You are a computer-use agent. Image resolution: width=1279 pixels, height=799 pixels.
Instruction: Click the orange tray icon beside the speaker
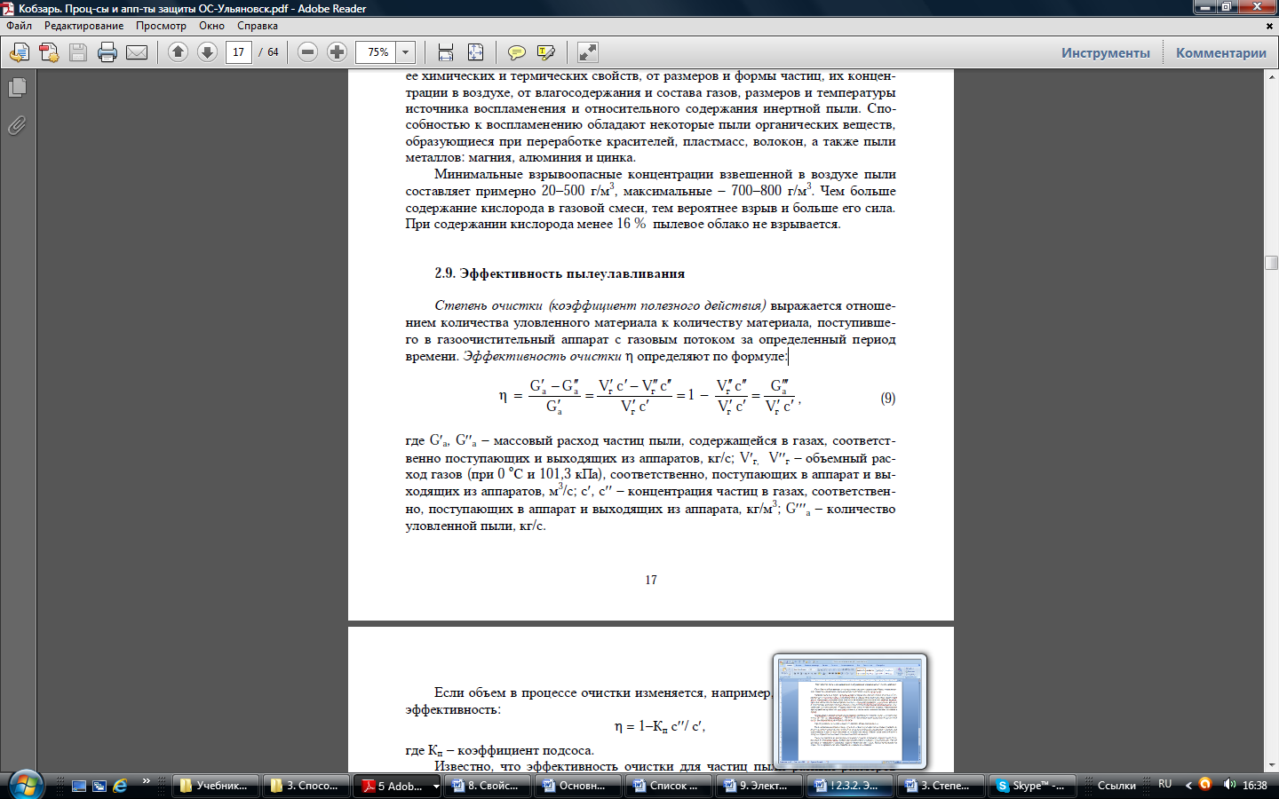pyautogui.click(x=1205, y=785)
